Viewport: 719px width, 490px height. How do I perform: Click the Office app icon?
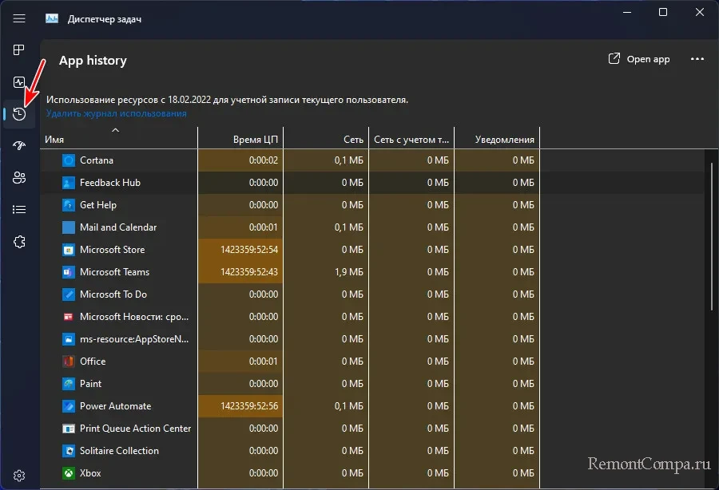point(69,362)
